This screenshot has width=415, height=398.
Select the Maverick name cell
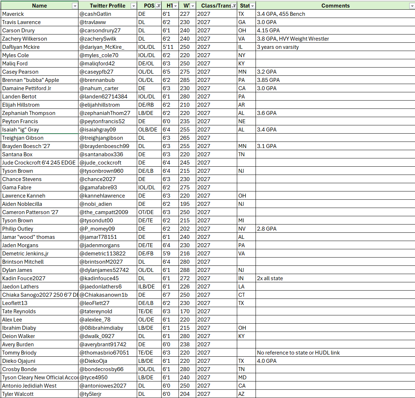(x=40, y=14)
